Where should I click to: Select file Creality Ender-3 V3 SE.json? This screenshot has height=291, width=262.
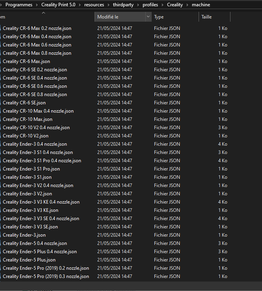30,226
